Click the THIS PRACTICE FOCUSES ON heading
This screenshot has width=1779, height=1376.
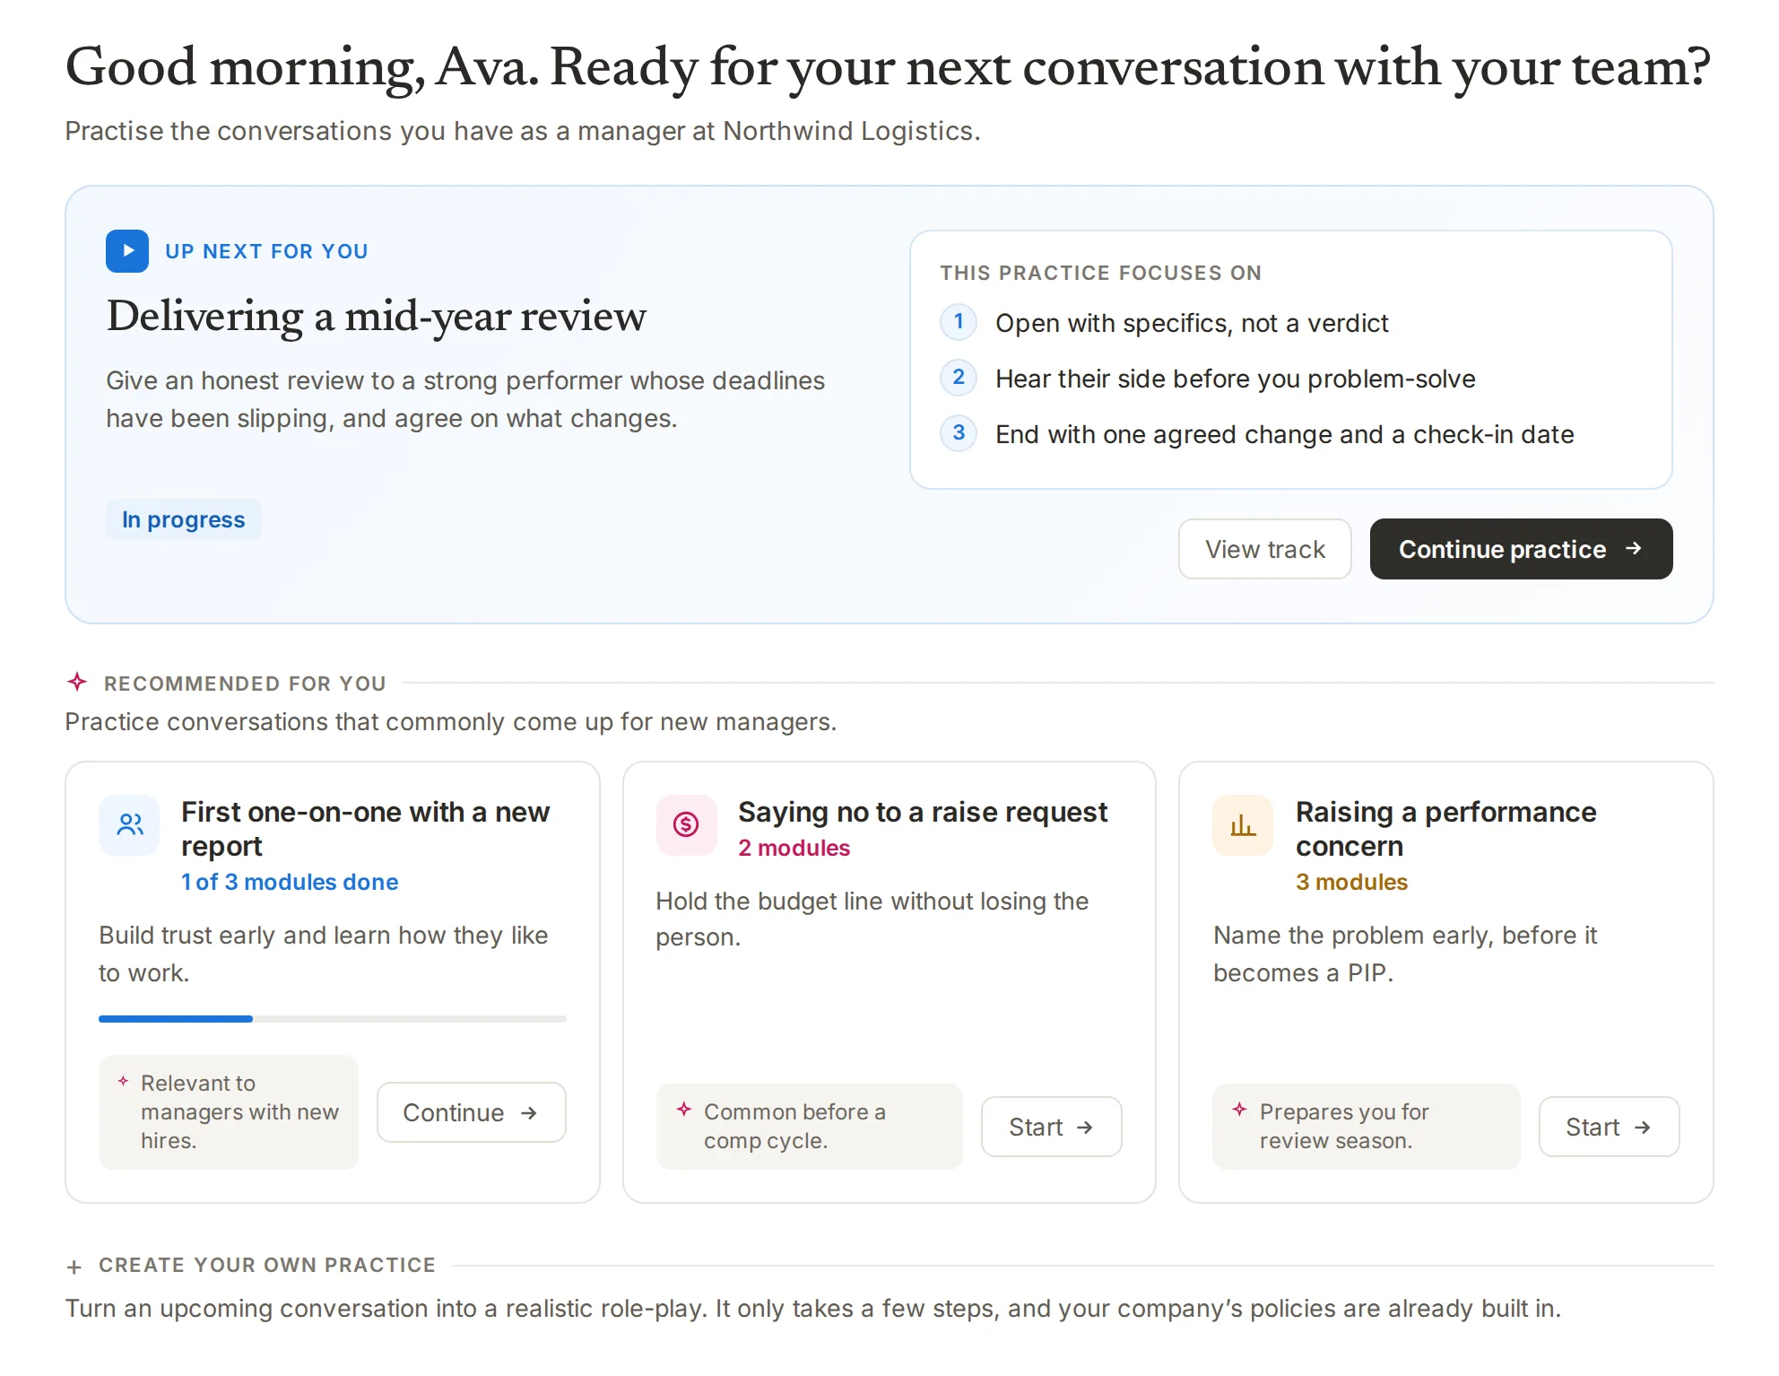(x=1101, y=273)
